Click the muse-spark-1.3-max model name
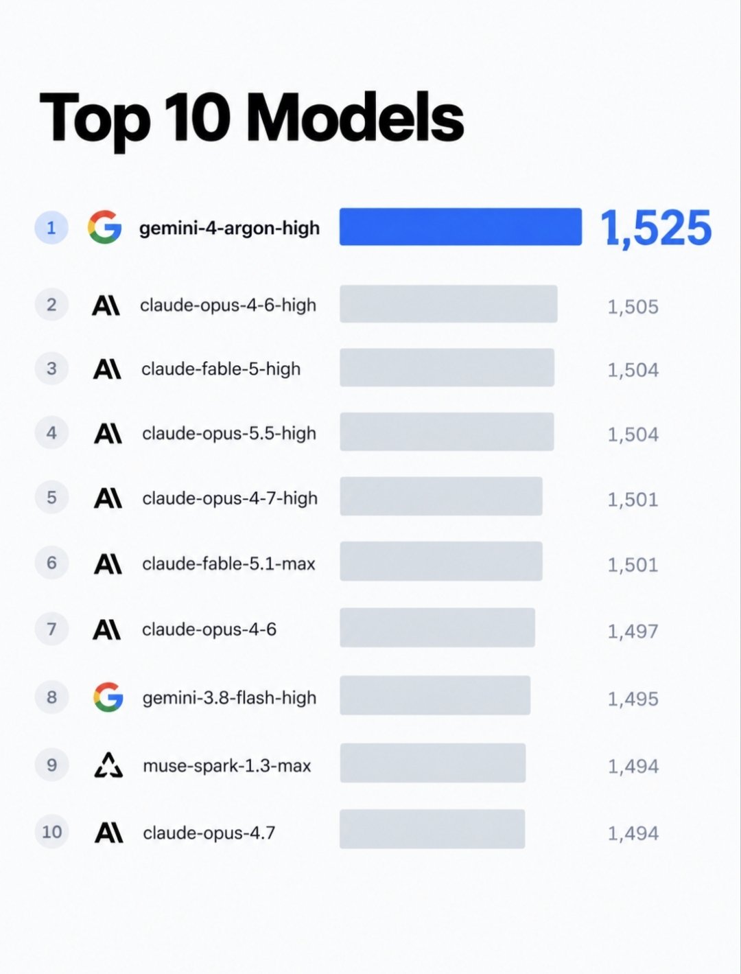741x974 pixels. point(227,766)
